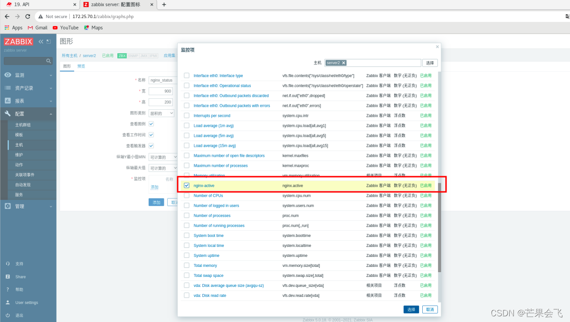
Task: Click the blue 添加 graph button
Action: [x=156, y=202]
